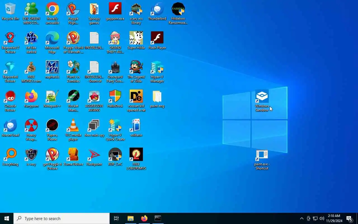The height and width of the screenshot is (224, 358).
Task: Open Notepad++ from desktop
Action: tap(52, 99)
